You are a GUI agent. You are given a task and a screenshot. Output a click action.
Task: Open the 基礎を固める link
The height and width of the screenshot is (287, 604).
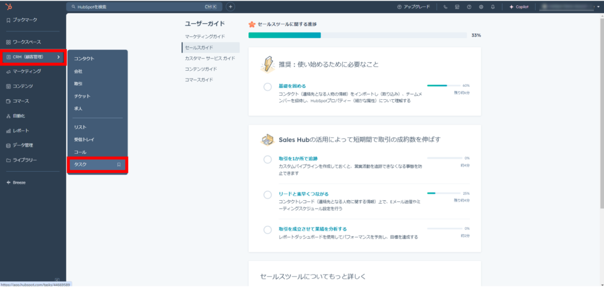(292, 86)
